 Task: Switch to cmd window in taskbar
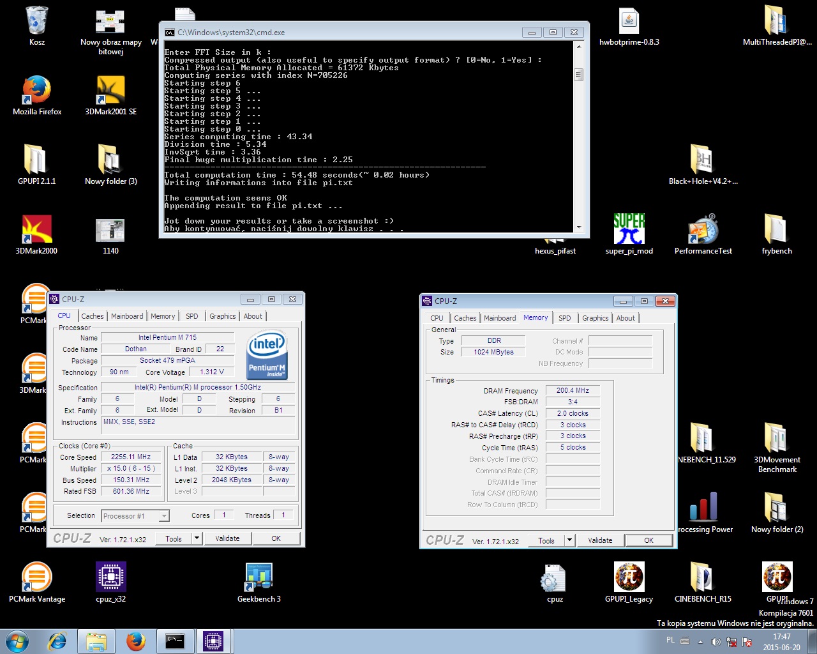(x=175, y=641)
